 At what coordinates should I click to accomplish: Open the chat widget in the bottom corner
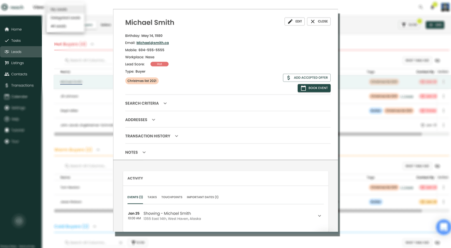(443, 227)
